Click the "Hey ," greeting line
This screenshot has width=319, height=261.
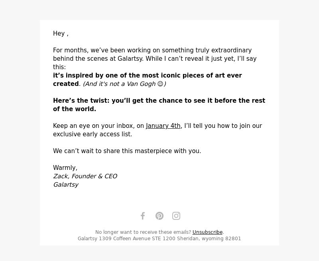coord(61,34)
